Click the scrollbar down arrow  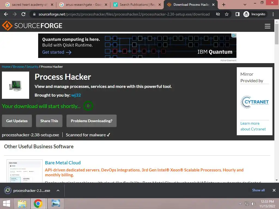pyautogui.click(x=277, y=180)
